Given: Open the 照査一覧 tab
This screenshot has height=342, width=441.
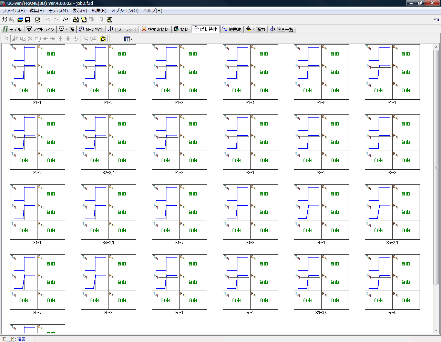Looking at the screenshot, I should coord(281,29).
